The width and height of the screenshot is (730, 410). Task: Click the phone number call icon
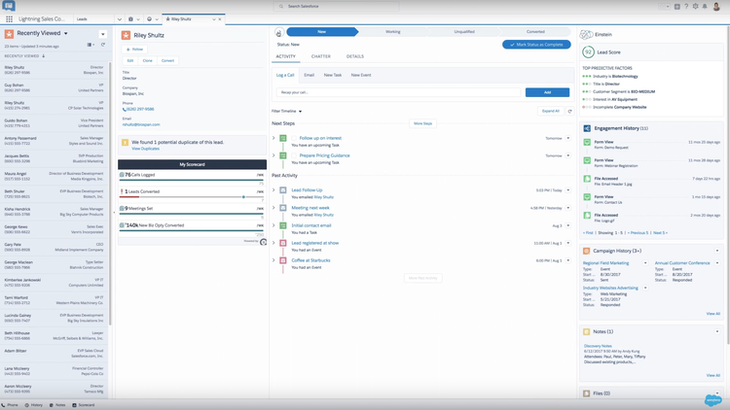pos(125,109)
